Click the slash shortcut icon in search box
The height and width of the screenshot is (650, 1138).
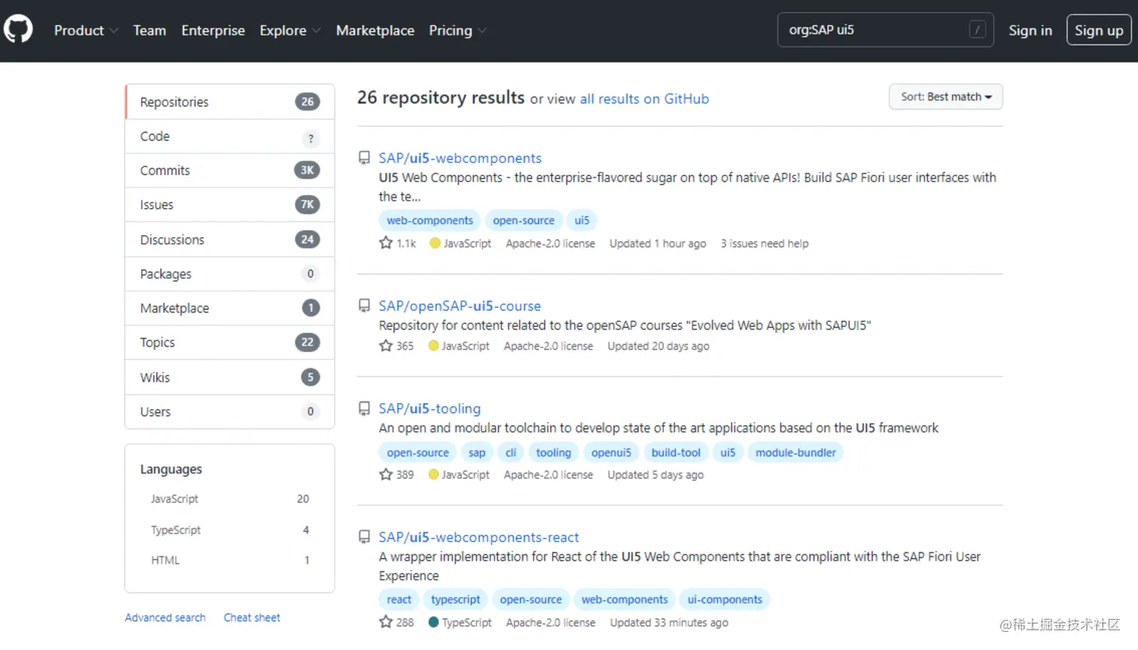pyautogui.click(x=977, y=30)
